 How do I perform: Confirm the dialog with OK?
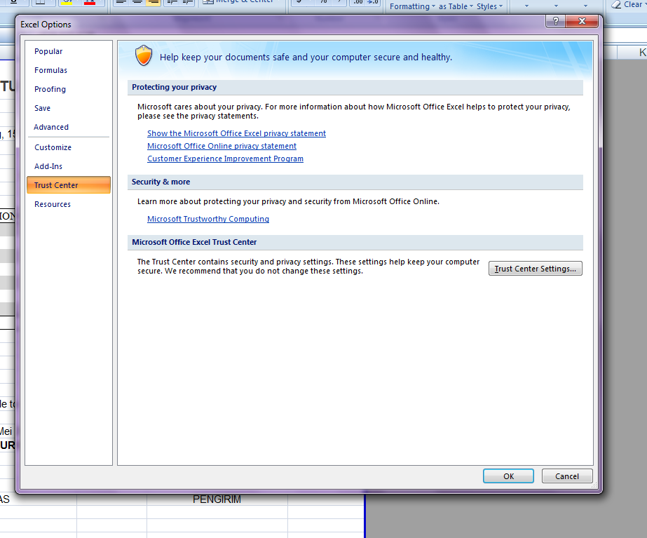[x=508, y=476]
